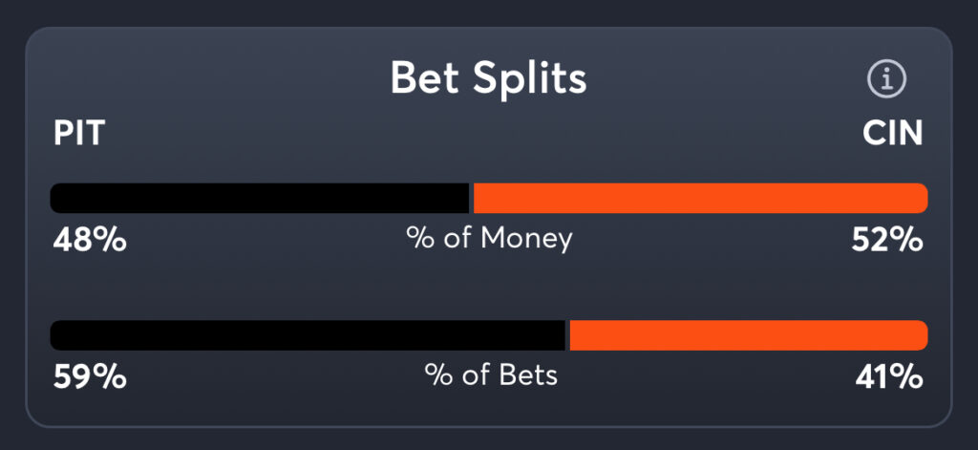
Task: Click the divider between money bar segments
Action: click(472, 198)
